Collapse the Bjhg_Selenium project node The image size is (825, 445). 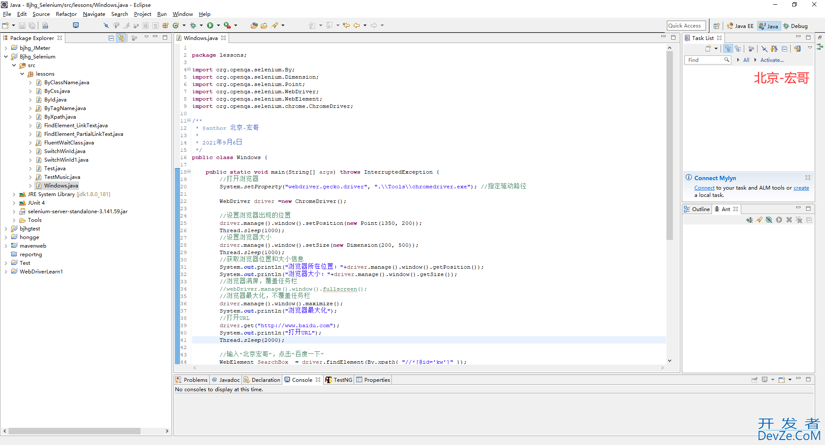click(6, 57)
